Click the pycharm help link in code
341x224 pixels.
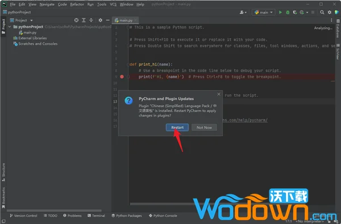coord(245,120)
